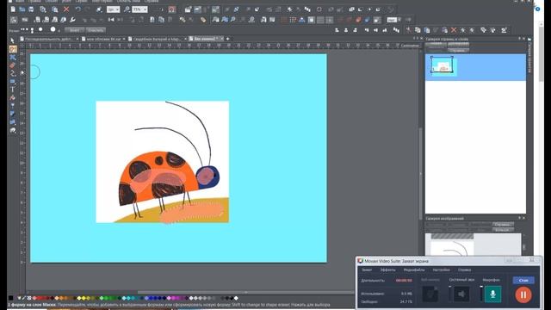
Task: Click the orange tag icon in the second toolbar
Action: [203, 20]
